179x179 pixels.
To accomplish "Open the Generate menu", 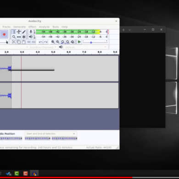I will 19,27.
